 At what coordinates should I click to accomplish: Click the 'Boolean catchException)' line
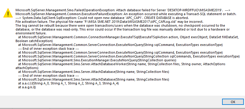[34, 41]
